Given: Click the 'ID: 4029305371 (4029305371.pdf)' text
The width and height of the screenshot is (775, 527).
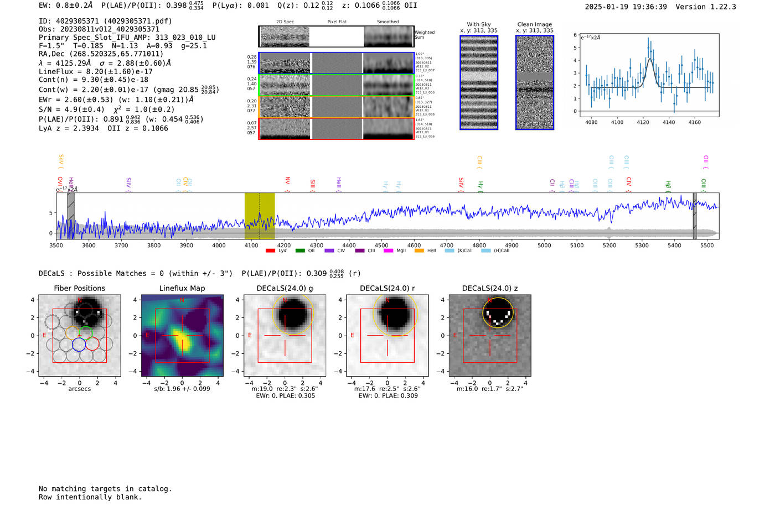Looking at the screenshot, I should tap(105, 21).
